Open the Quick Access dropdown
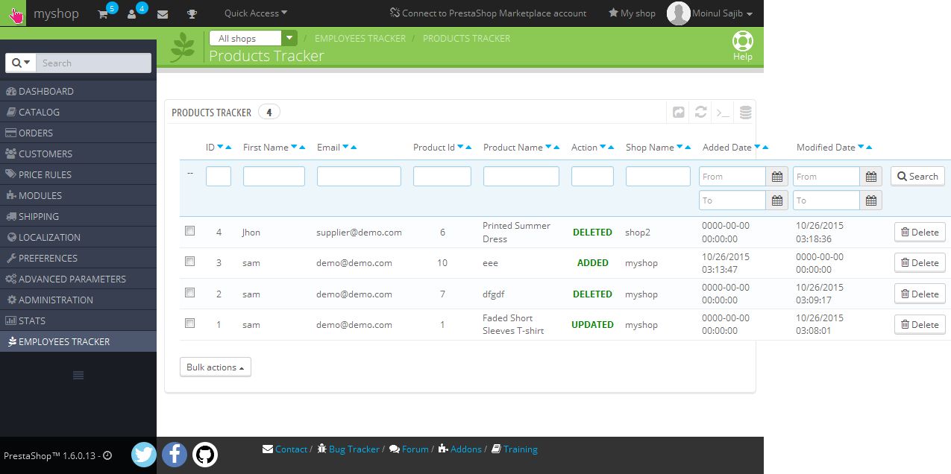This screenshot has width=951, height=474. point(256,13)
